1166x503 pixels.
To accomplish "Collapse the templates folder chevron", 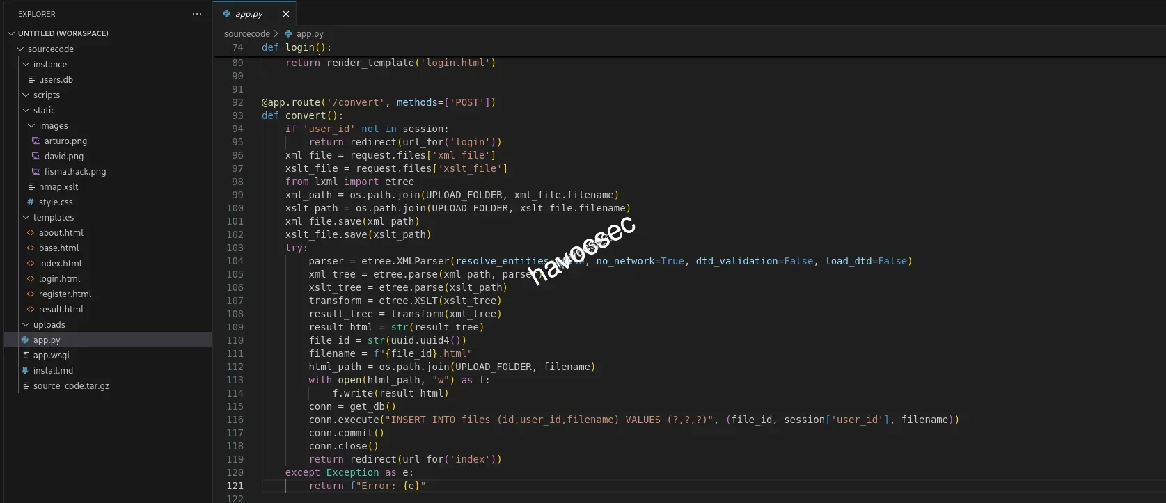I will tap(26, 218).
